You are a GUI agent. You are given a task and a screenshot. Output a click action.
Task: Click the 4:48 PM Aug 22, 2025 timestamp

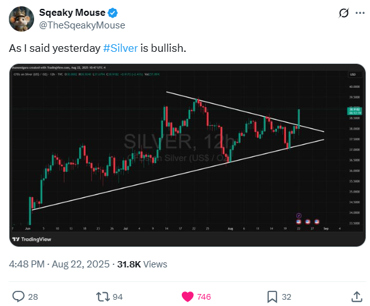tap(59, 264)
